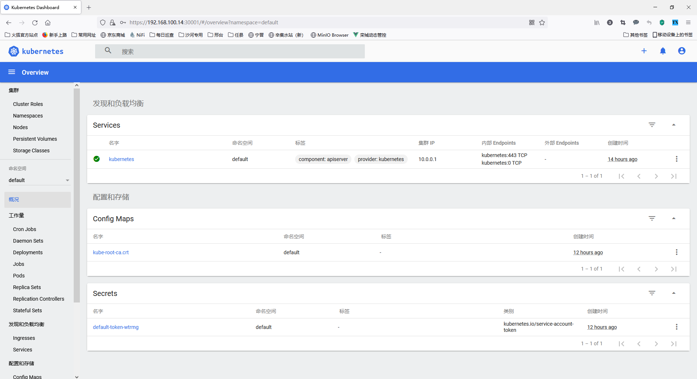The height and width of the screenshot is (379, 697).
Task: Click the Kubernetes logo icon
Action: (x=14, y=51)
